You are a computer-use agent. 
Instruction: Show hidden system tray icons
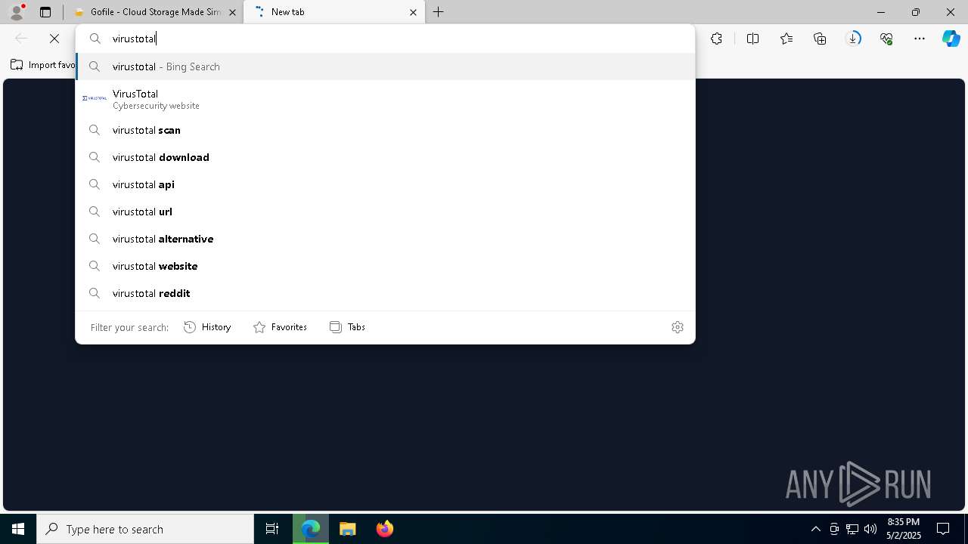(x=815, y=529)
